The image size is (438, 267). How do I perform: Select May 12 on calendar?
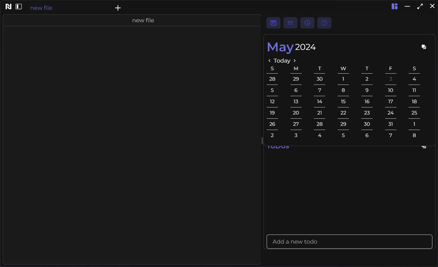coord(272,101)
